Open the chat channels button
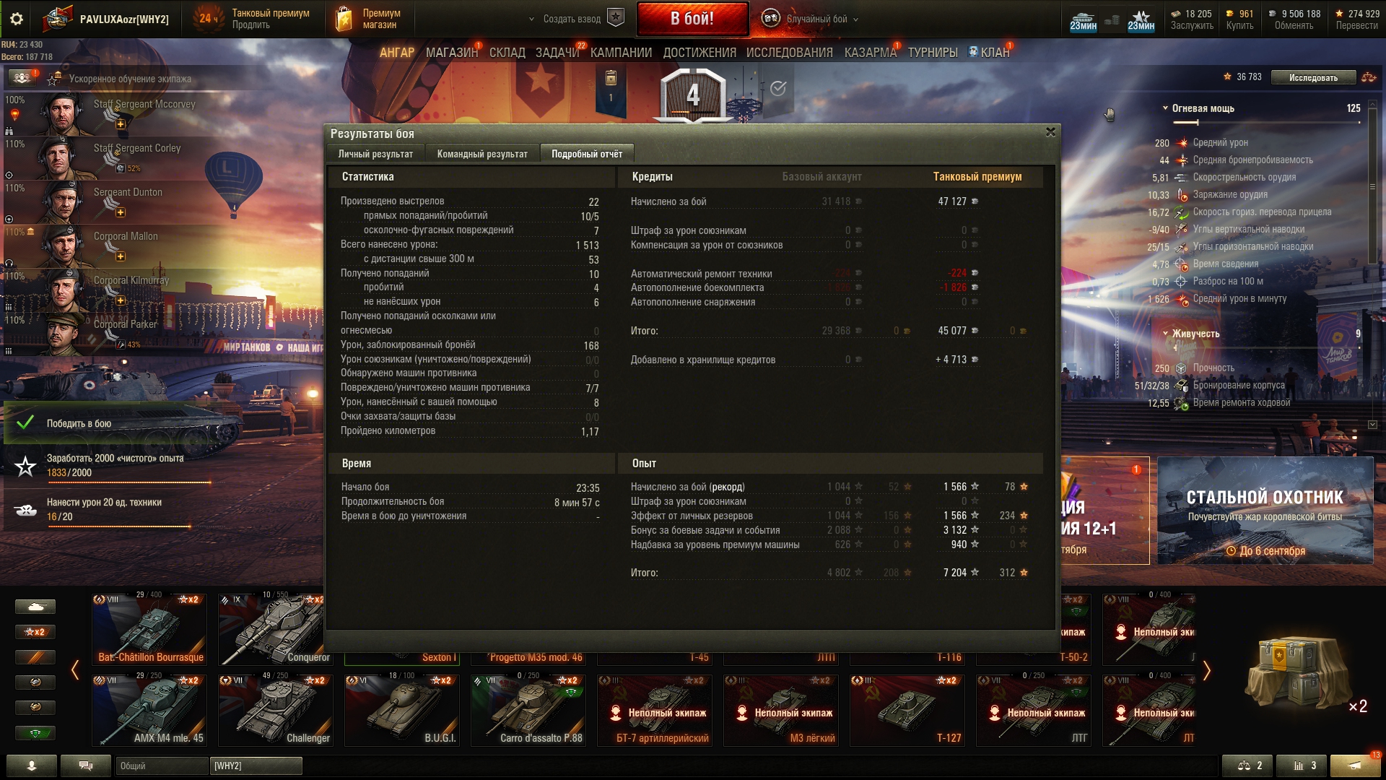 [x=86, y=766]
